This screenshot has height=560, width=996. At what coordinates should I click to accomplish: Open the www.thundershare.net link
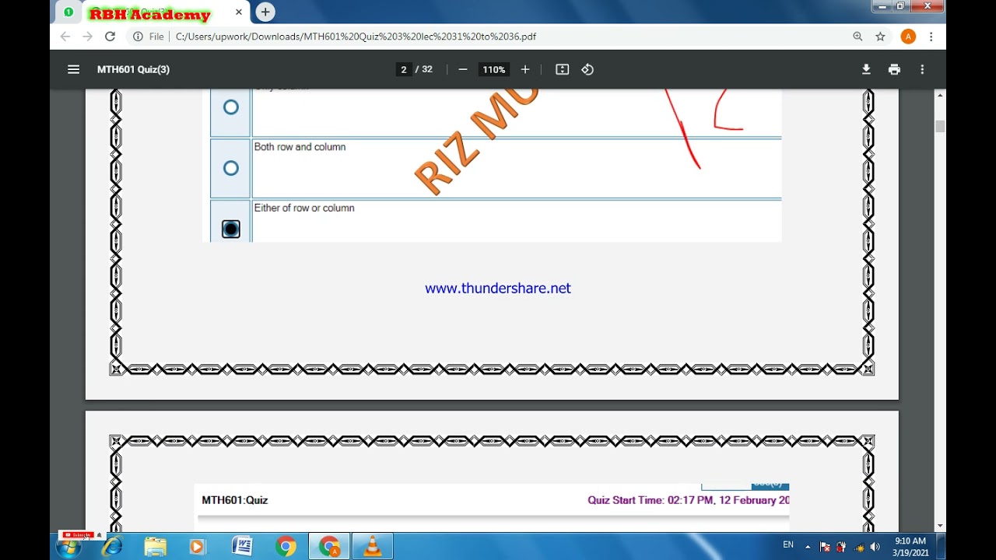(x=498, y=288)
